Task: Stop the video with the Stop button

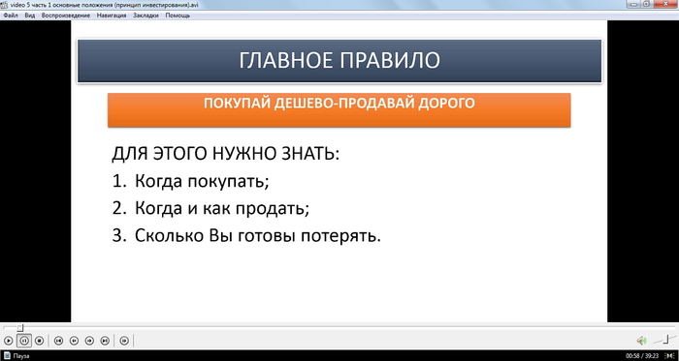Action: 39,341
